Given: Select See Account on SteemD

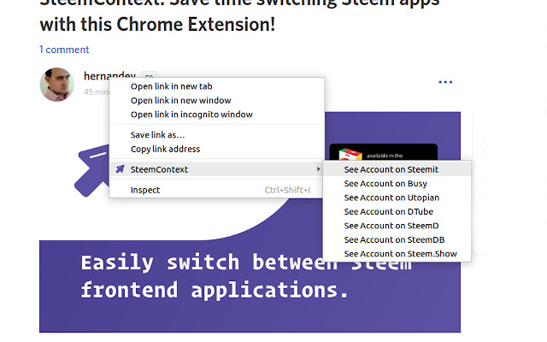Looking at the screenshot, I should [x=397, y=226].
